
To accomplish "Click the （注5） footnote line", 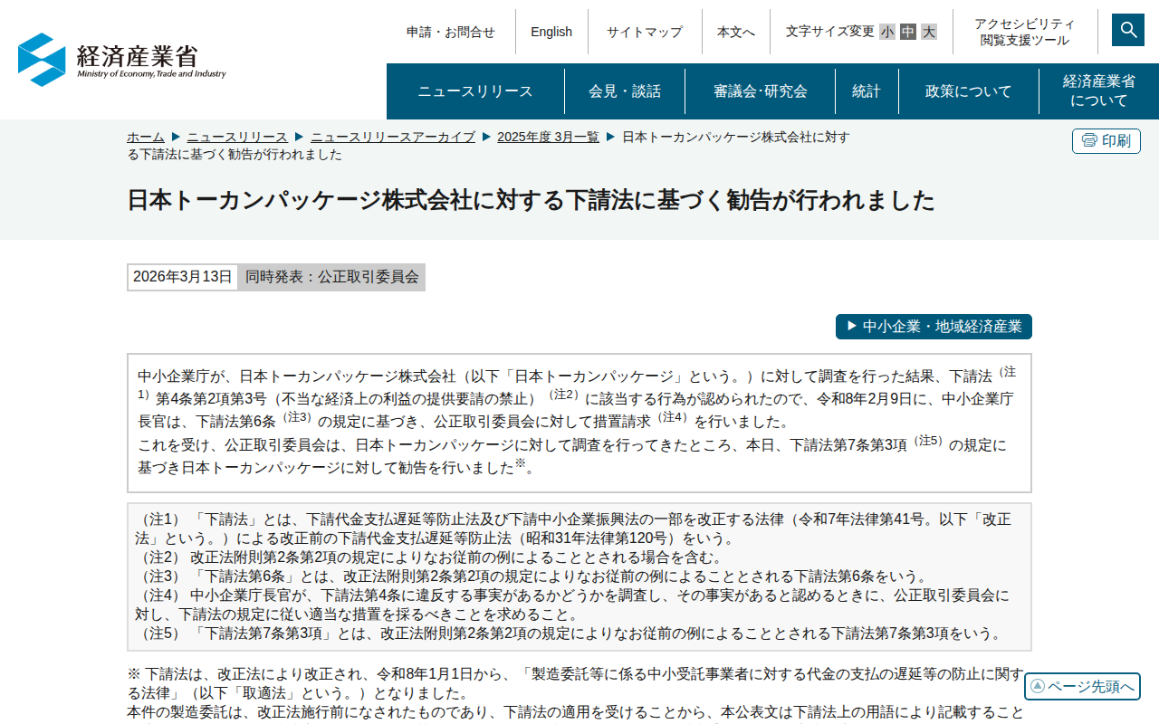I will pos(570,633).
